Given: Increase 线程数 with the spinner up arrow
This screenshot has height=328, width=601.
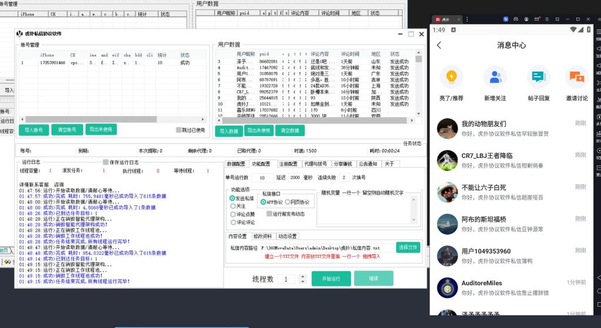Looking at the screenshot, I should (302, 276).
